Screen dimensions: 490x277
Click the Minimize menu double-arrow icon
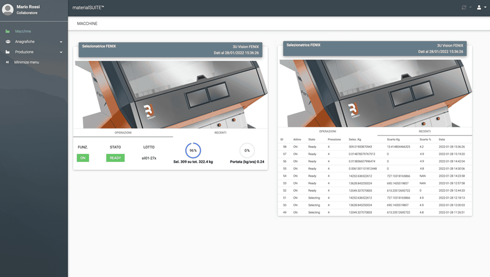coord(7,62)
